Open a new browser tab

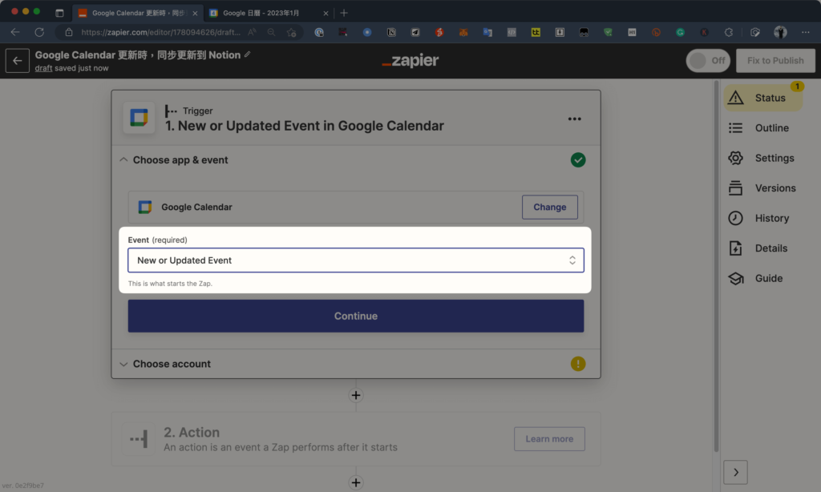coord(344,13)
